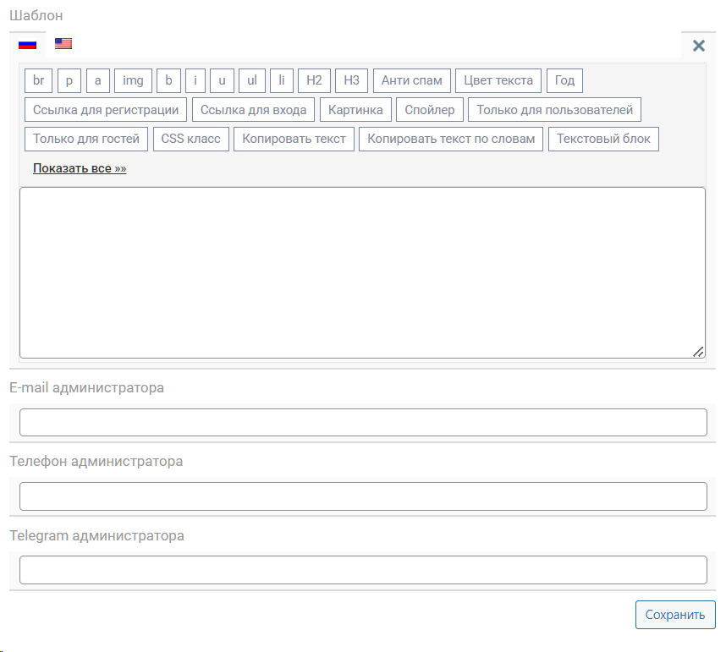The height and width of the screenshot is (652, 726).
Task: Switch to the US flag language tab
Action: (63, 44)
